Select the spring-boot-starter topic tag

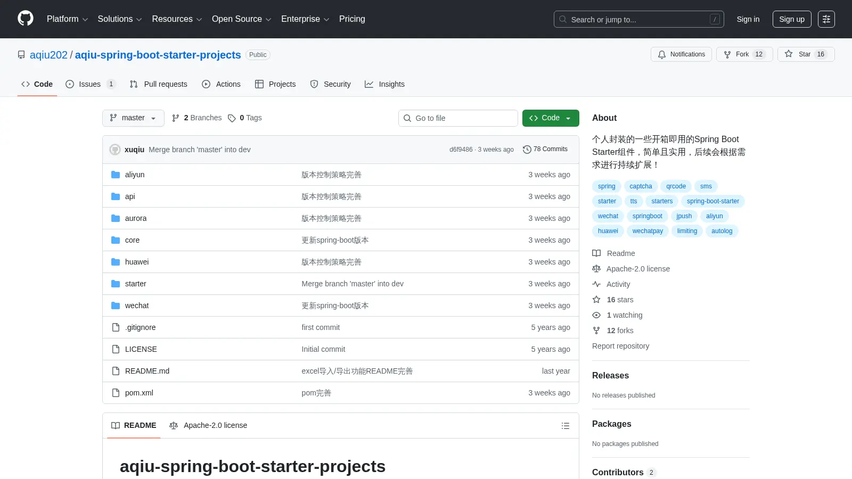point(713,201)
